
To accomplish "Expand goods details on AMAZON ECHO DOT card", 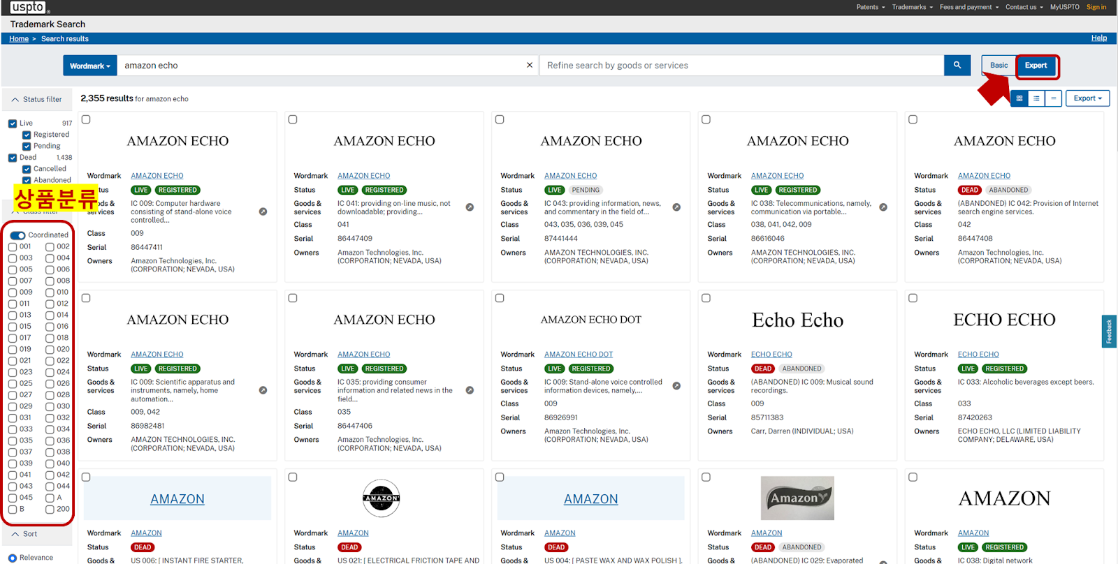I will (676, 386).
